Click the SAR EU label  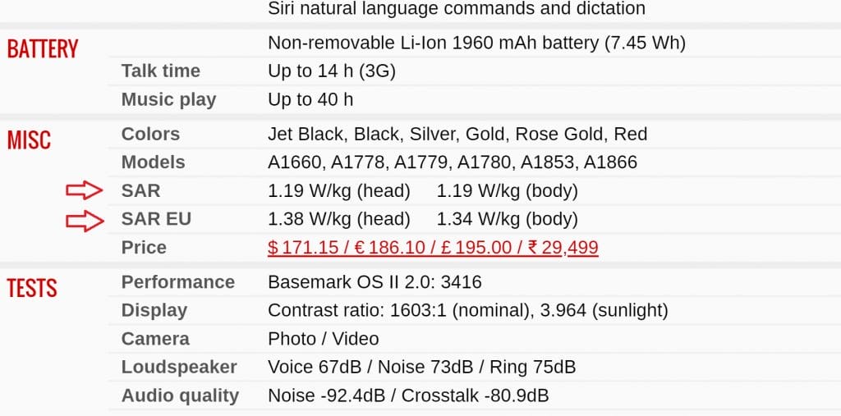click(156, 220)
